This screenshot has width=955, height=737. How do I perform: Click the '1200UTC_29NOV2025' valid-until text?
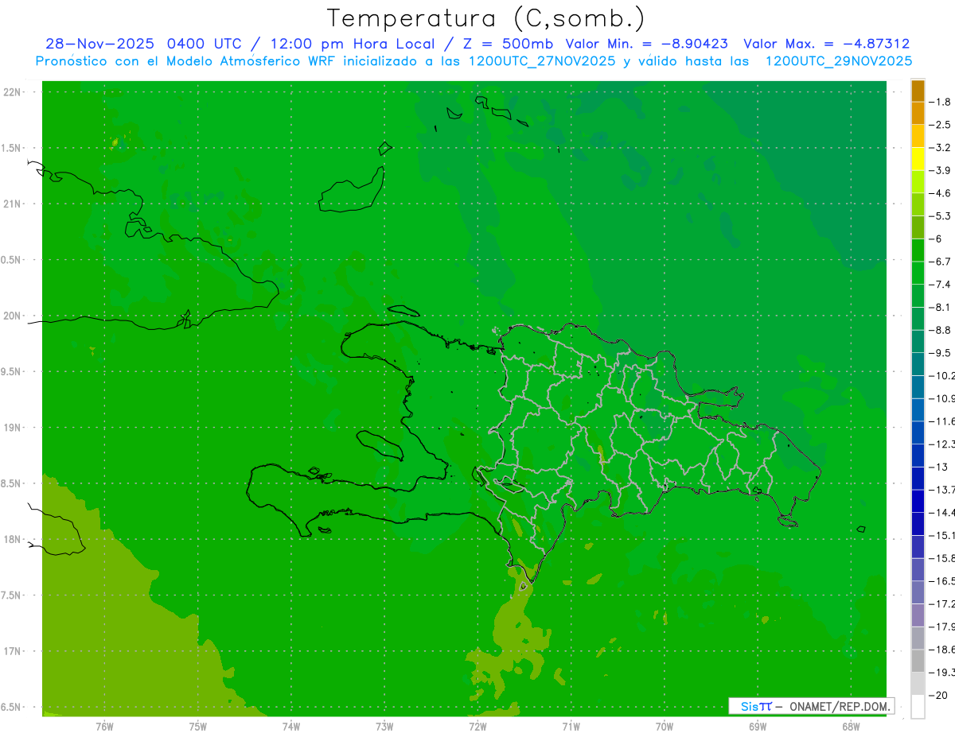pos(839,60)
